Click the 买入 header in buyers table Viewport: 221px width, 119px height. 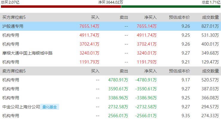(x=95, y=17)
